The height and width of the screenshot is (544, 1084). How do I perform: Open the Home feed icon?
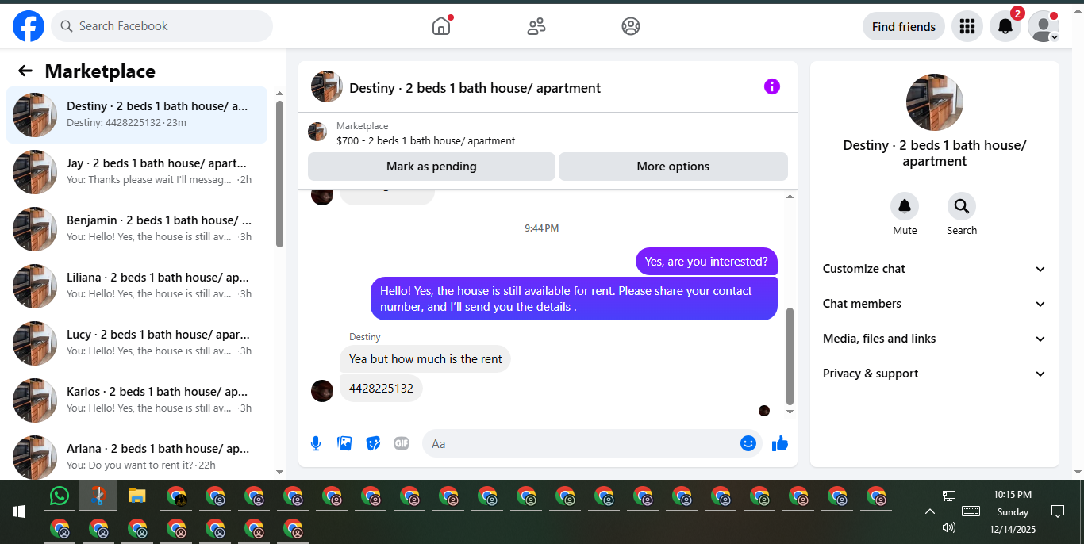click(x=441, y=26)
